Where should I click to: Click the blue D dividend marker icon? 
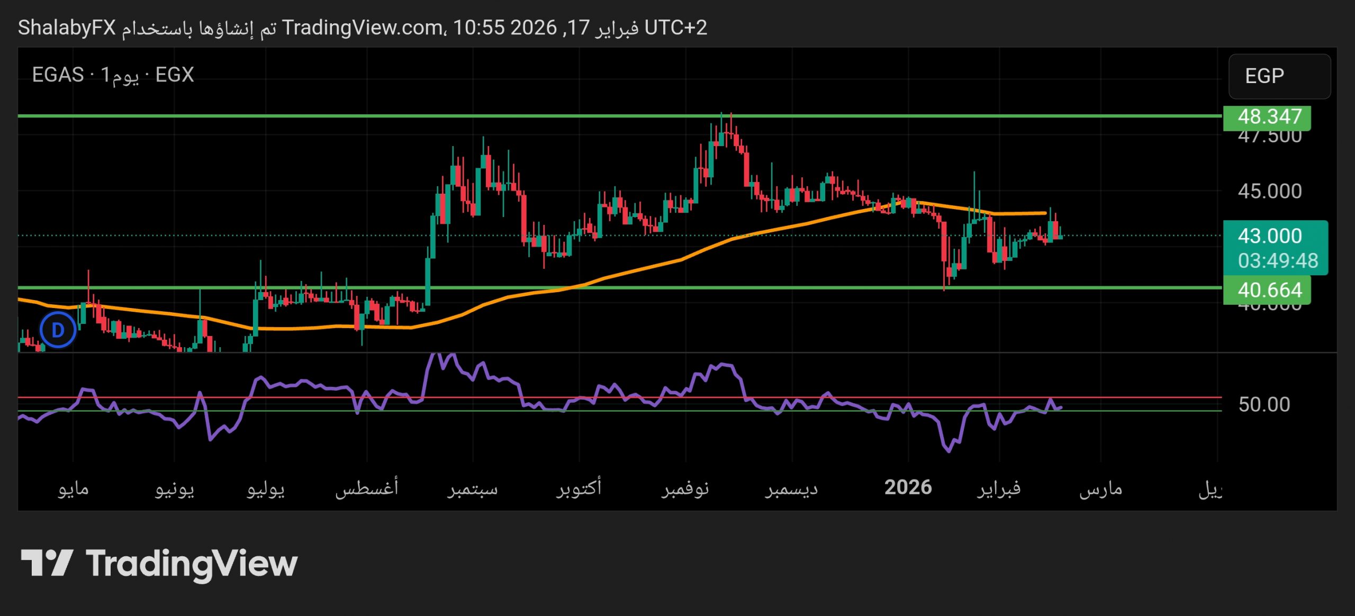point(58,330)
